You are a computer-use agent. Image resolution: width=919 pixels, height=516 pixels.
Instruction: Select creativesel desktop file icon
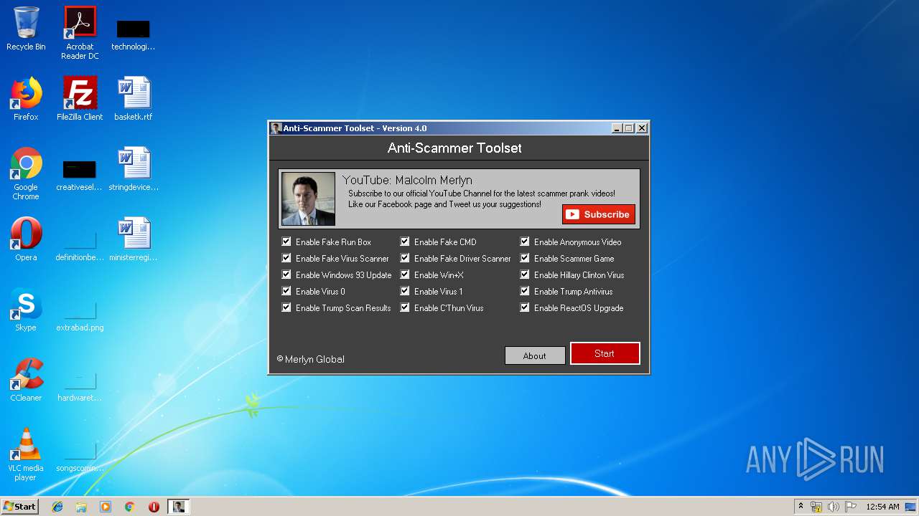pyautogui.click(x=80, y=175)
